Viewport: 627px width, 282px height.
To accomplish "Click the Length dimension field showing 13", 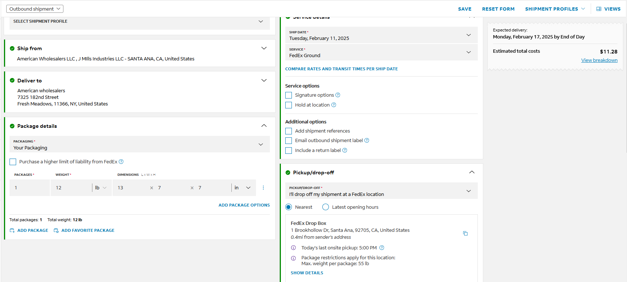I will click(x=131, y=188).
